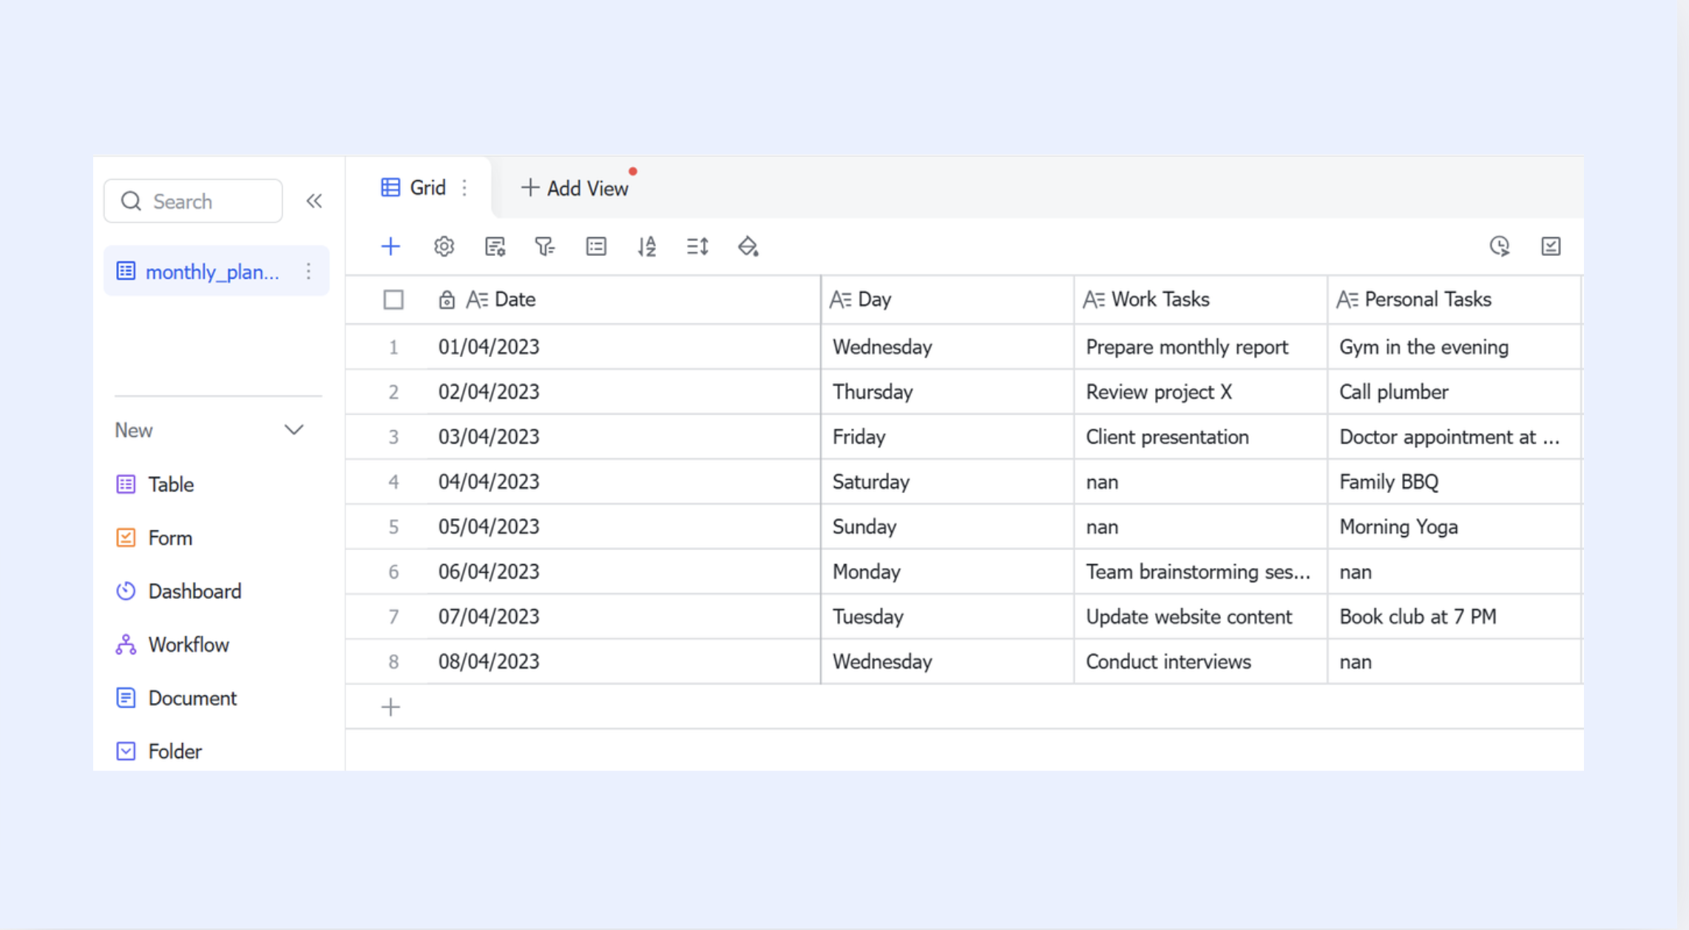1689x930 pixels.
Task: Create a new Form from sidebar
Action: click(155, 537)
